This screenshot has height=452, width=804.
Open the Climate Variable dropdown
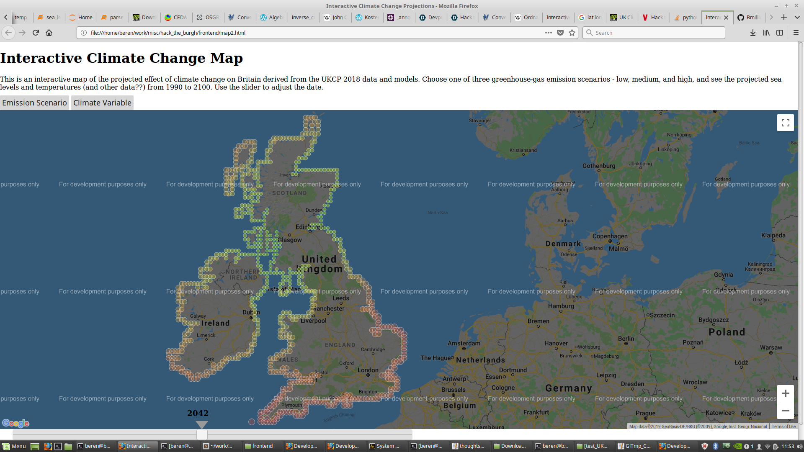(x=102, y=103)
